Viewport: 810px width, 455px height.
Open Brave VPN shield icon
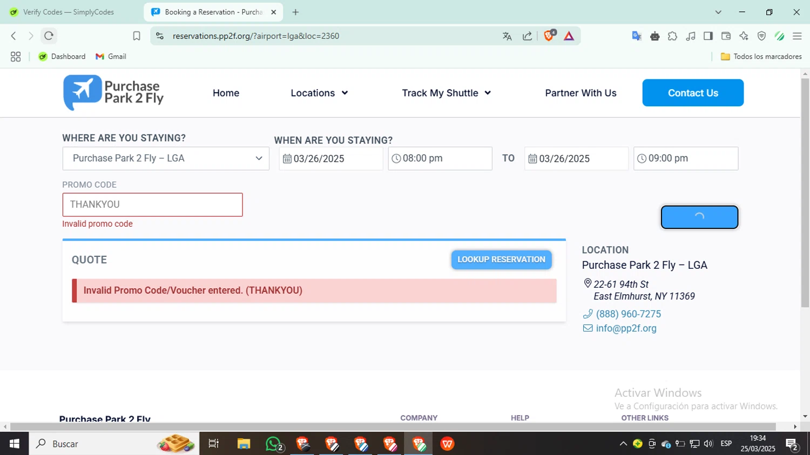pos(761,36)
